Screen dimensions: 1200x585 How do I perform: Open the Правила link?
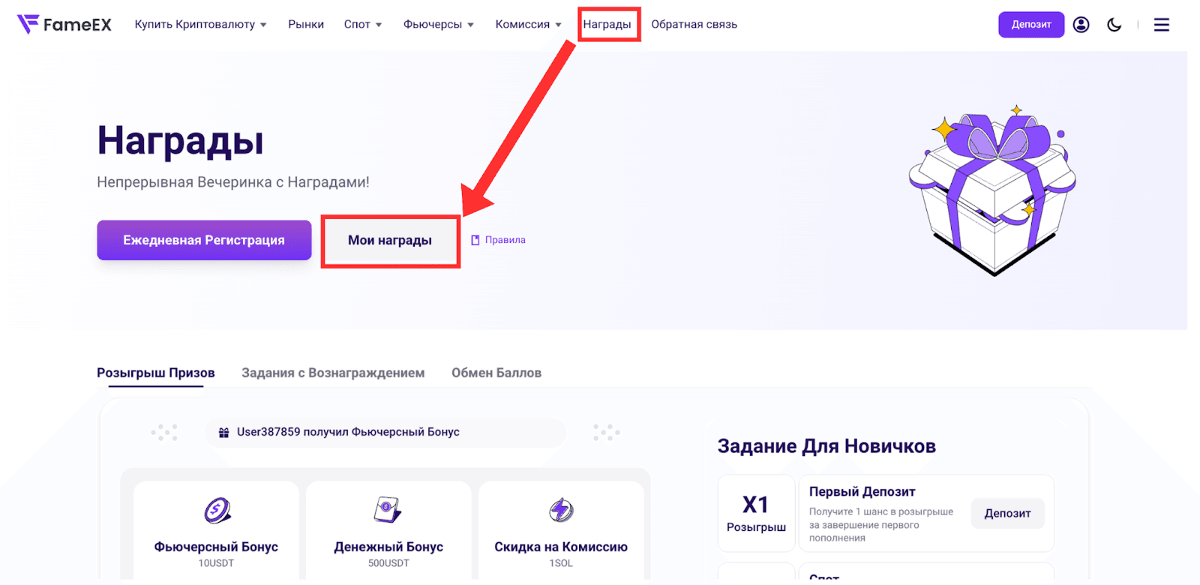point(498,240)
